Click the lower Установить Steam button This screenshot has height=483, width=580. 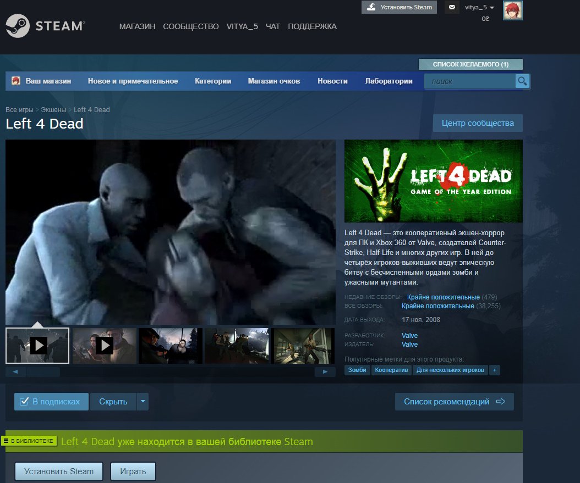[x=59, y=471]
